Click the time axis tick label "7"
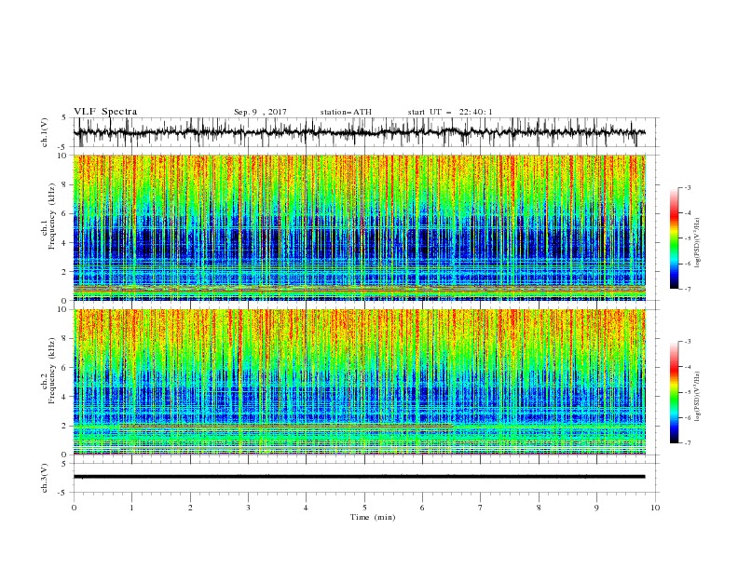Screen dimensions: 738x570 point(481,508)
